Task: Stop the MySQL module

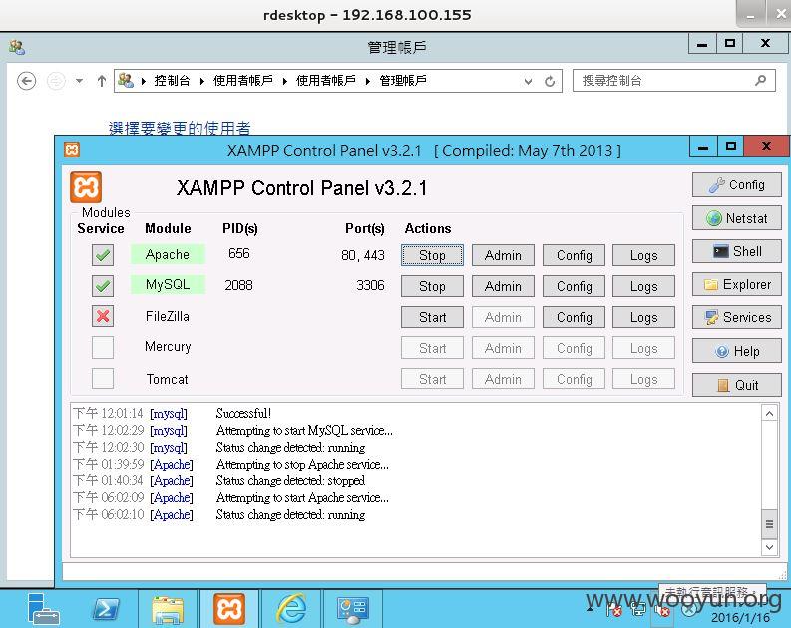Action: pos(432,286)
